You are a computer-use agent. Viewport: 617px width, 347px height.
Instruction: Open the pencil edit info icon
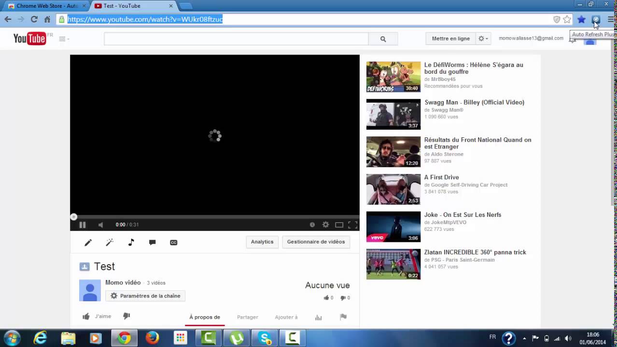click(88, 242)
